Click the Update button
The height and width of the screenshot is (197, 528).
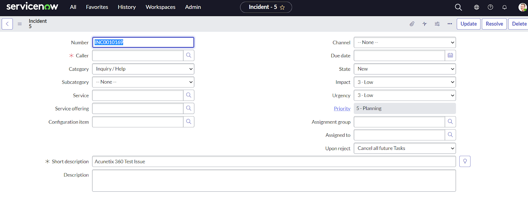click(x=469, y=24)
